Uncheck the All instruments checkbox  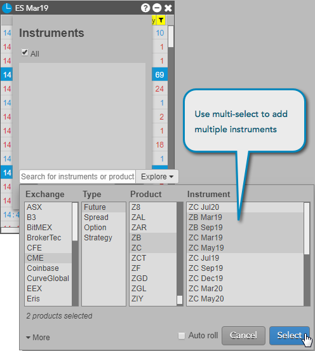(x=25, y=52)
